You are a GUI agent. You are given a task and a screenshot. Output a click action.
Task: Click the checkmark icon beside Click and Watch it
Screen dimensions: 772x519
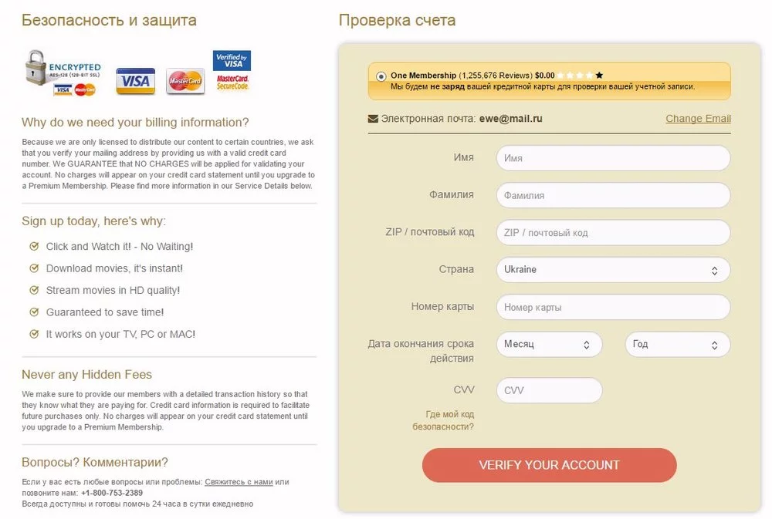[34, 247]
